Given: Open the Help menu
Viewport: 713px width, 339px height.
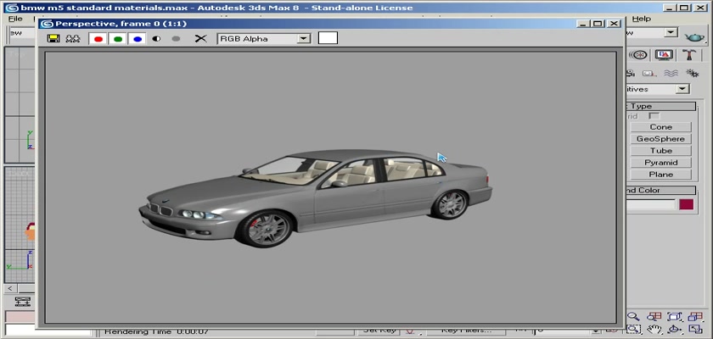Looking at the screenshot, I should point(642,19).
